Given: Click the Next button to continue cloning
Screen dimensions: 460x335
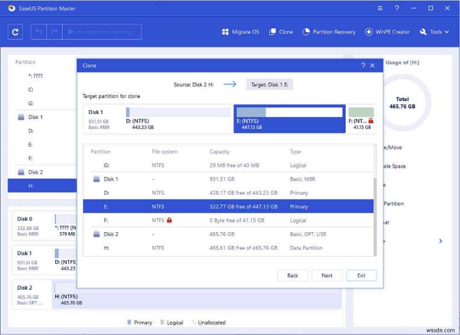Looking at the screenshot, I should point(327,275).
